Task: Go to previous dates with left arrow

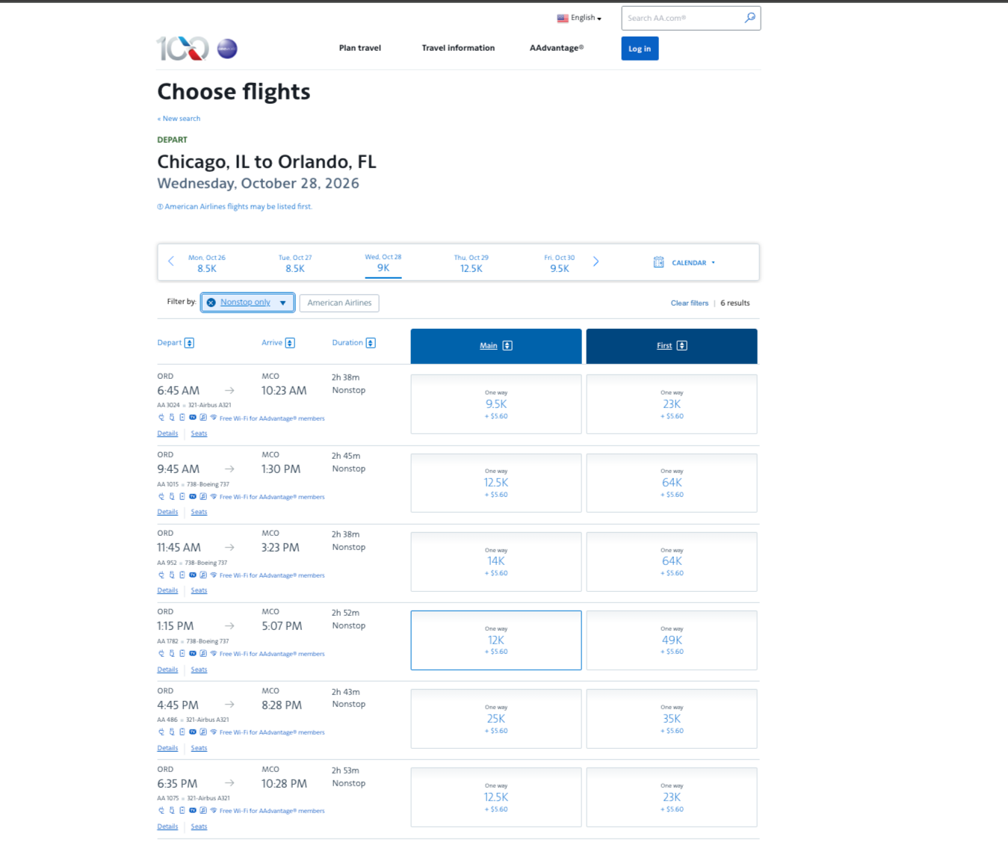Action: tap(171, 262)
